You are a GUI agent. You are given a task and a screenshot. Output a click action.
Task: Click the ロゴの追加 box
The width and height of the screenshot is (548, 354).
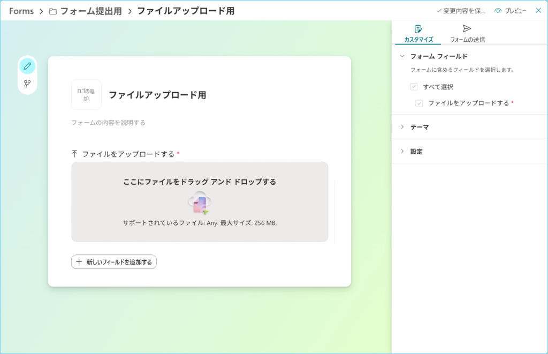(86, 94)
